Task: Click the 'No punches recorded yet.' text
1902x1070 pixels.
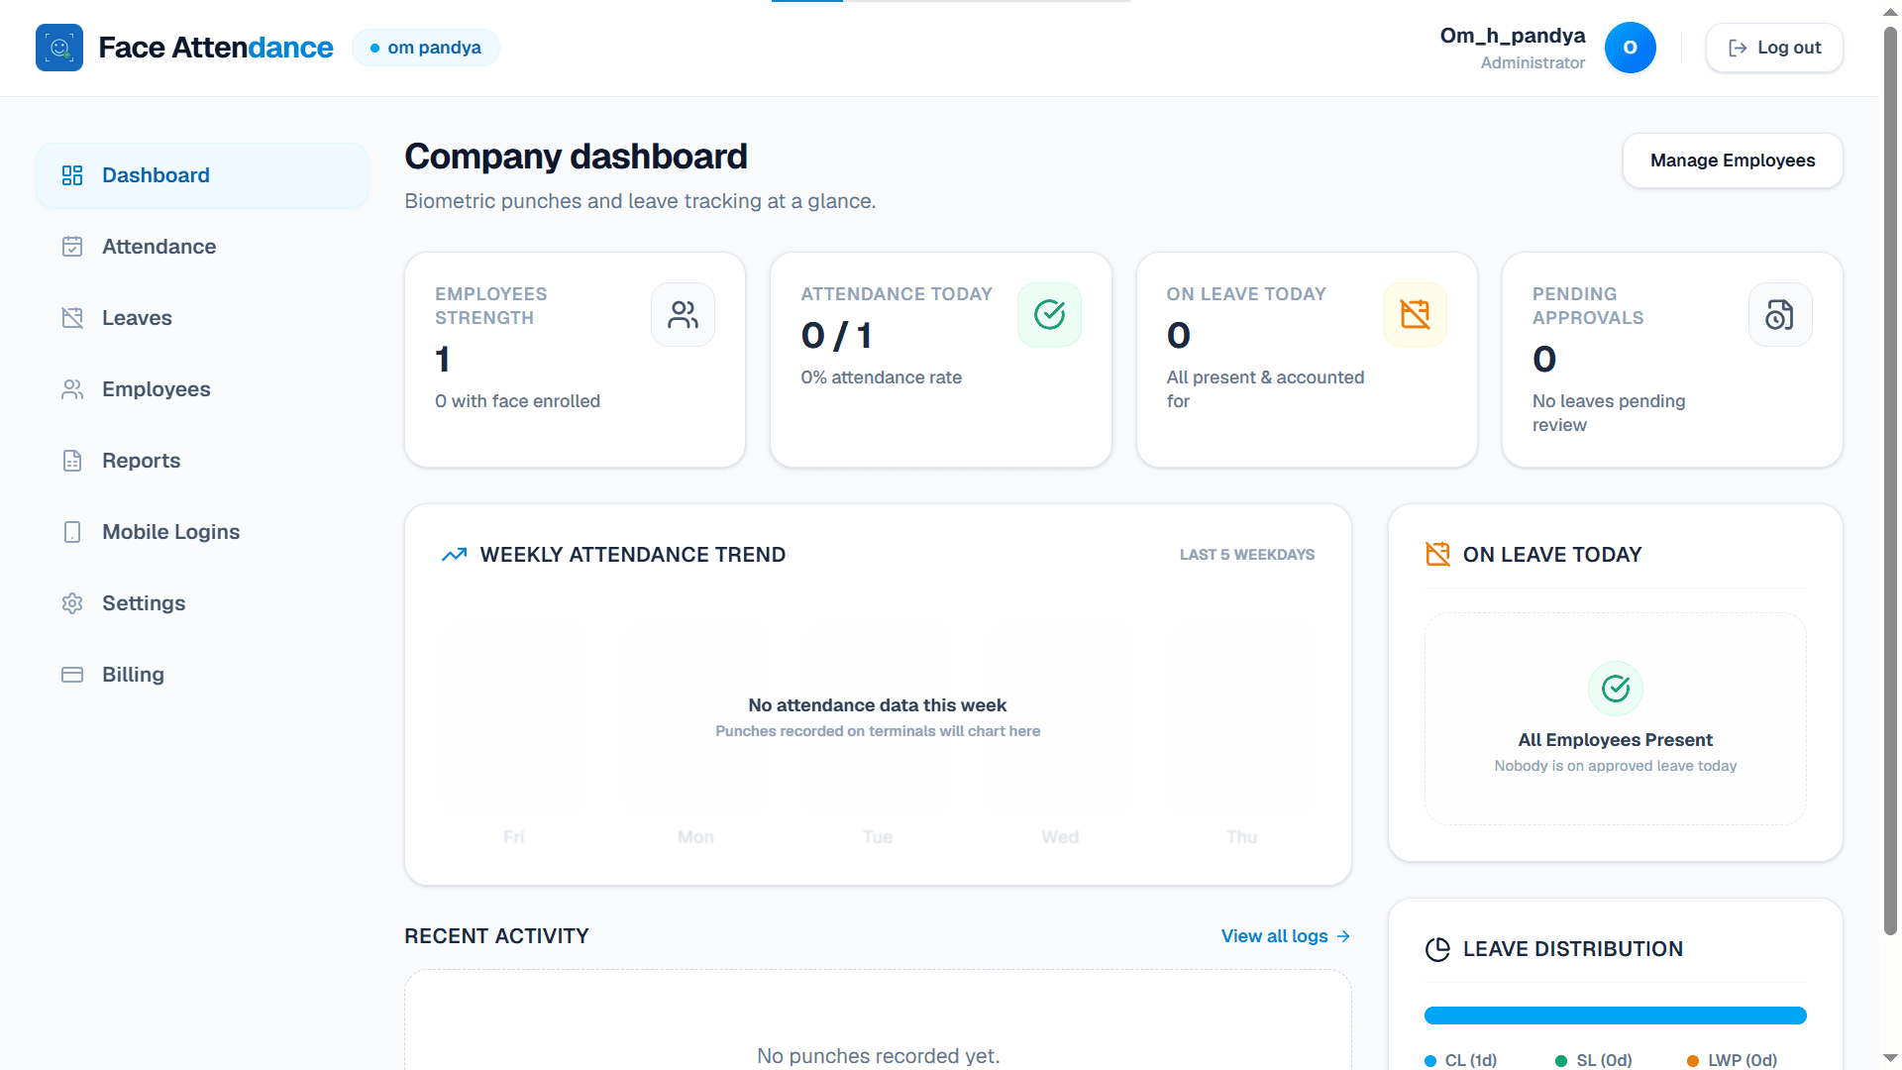Action: [878, 1056]
